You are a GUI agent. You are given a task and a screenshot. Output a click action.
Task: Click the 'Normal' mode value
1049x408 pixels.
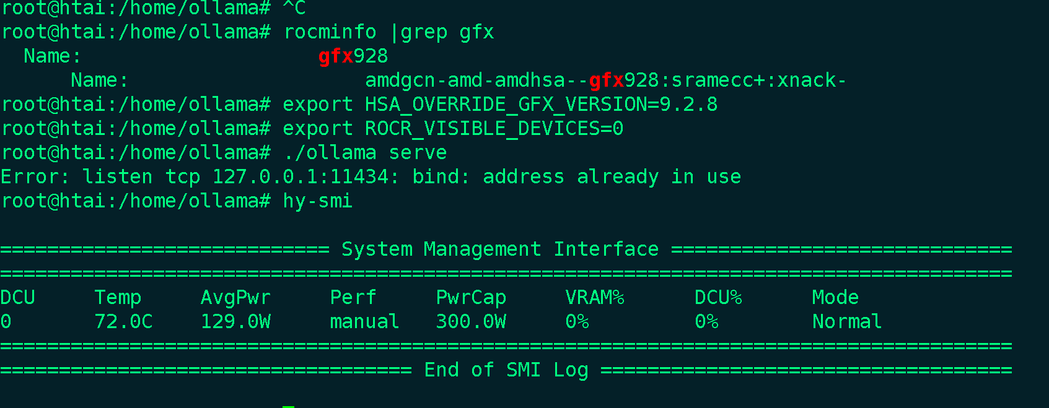(847, 322)
